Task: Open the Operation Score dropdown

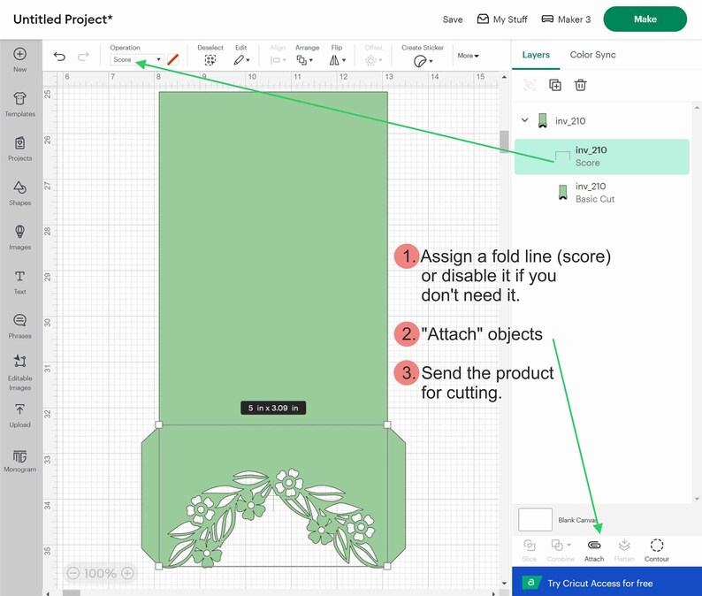Action: 136,59
